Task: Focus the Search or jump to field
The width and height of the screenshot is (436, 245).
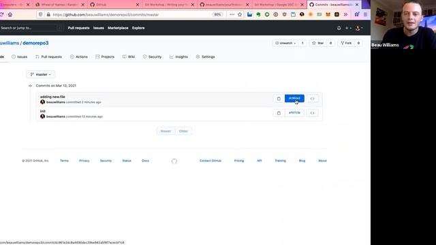Action: [31, 28]
